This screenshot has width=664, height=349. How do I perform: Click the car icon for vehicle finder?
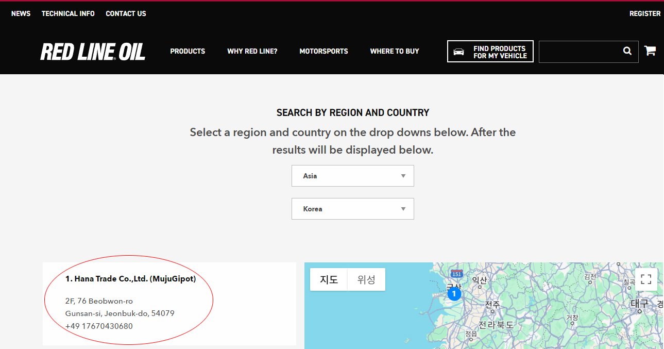click(458, 52)
